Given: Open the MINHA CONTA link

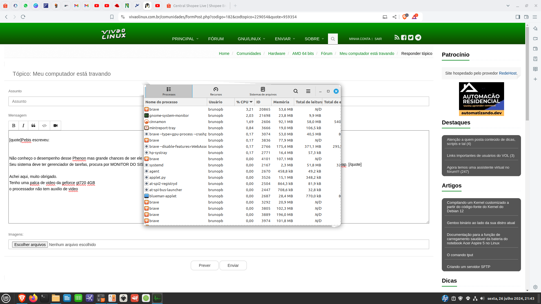Looking at the screenshot, I should [360, 39].
